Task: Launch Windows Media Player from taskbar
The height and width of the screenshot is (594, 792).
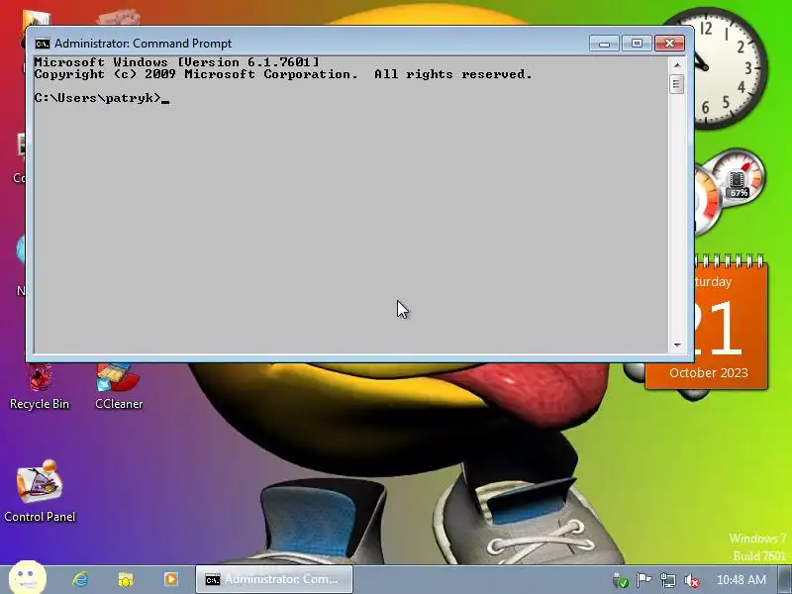Action: [170, 579]
